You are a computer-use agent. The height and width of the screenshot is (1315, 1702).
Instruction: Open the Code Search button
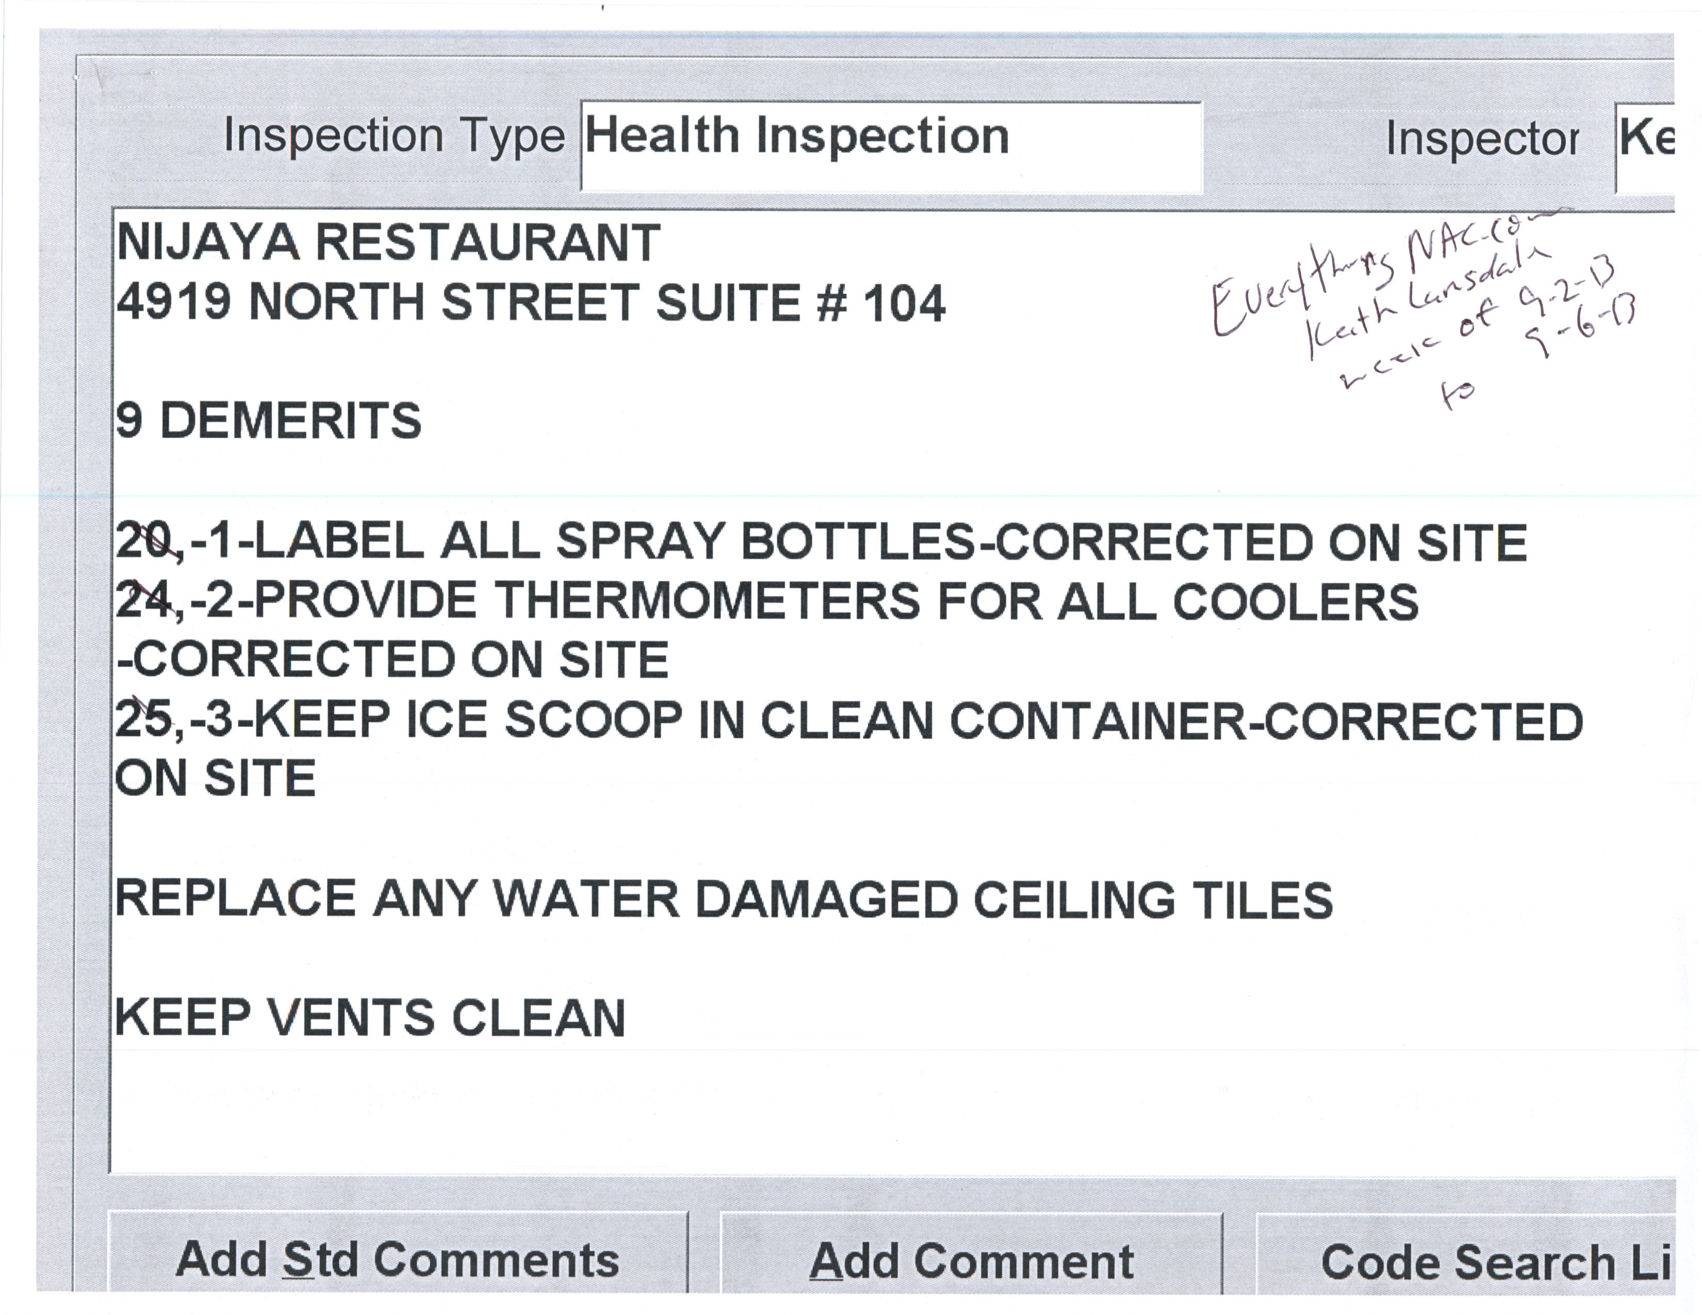(x=1465, y=1260)
